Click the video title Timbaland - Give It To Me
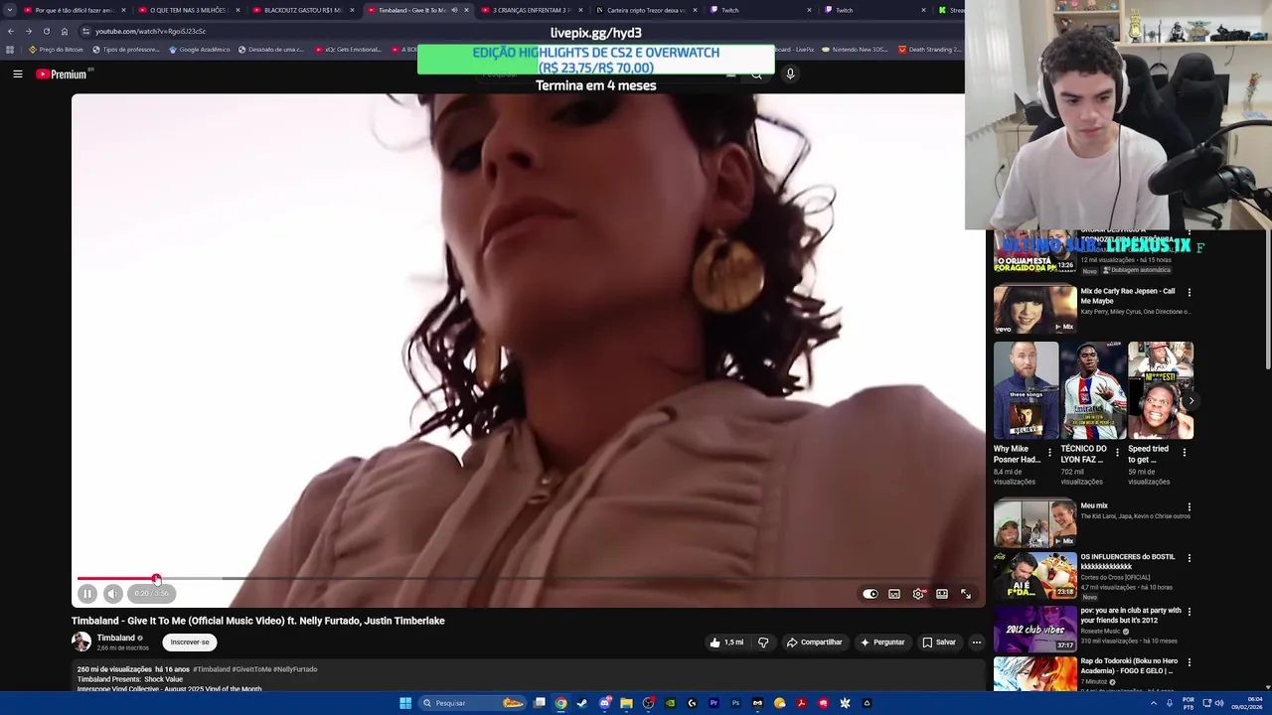The image size is (1272, 715). point(257,621)
